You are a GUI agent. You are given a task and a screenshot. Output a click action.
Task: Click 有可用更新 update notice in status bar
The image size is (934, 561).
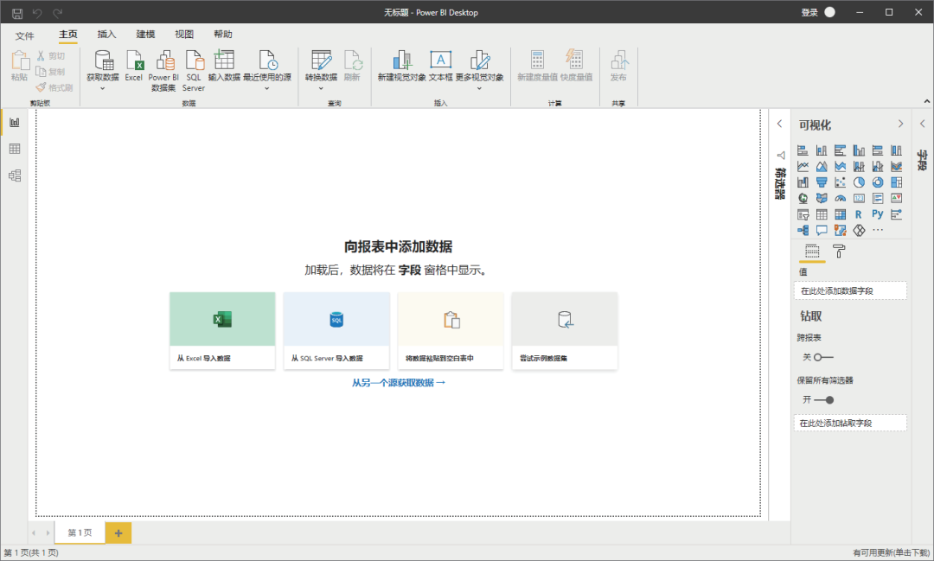pyautogui.click(x=891, y=553)
